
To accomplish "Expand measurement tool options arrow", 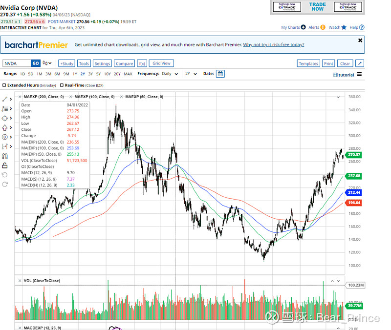I will [11, 146].
